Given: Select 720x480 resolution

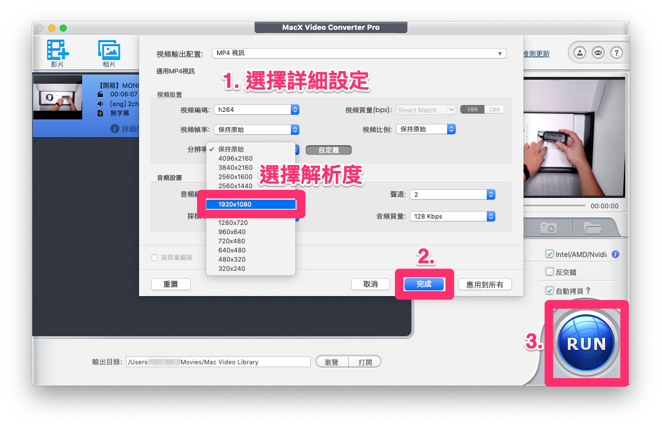Looking at the screenshot, I should click(251, 241).
